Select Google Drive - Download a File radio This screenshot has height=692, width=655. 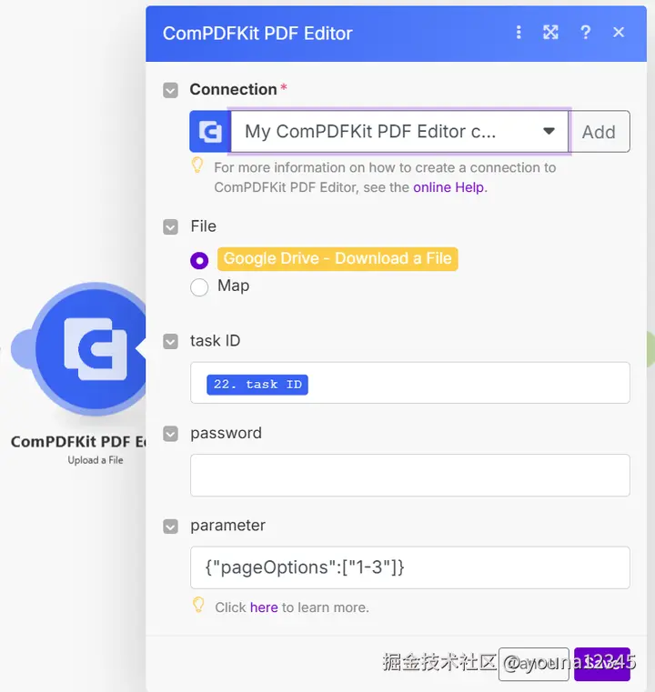pos(199,260)
